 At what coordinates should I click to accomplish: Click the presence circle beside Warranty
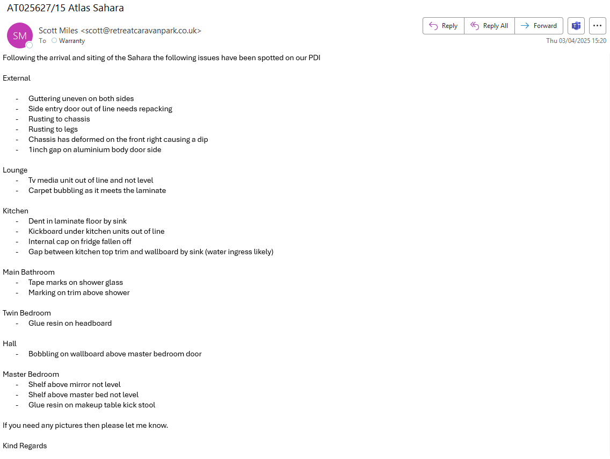tap(54, 40)
